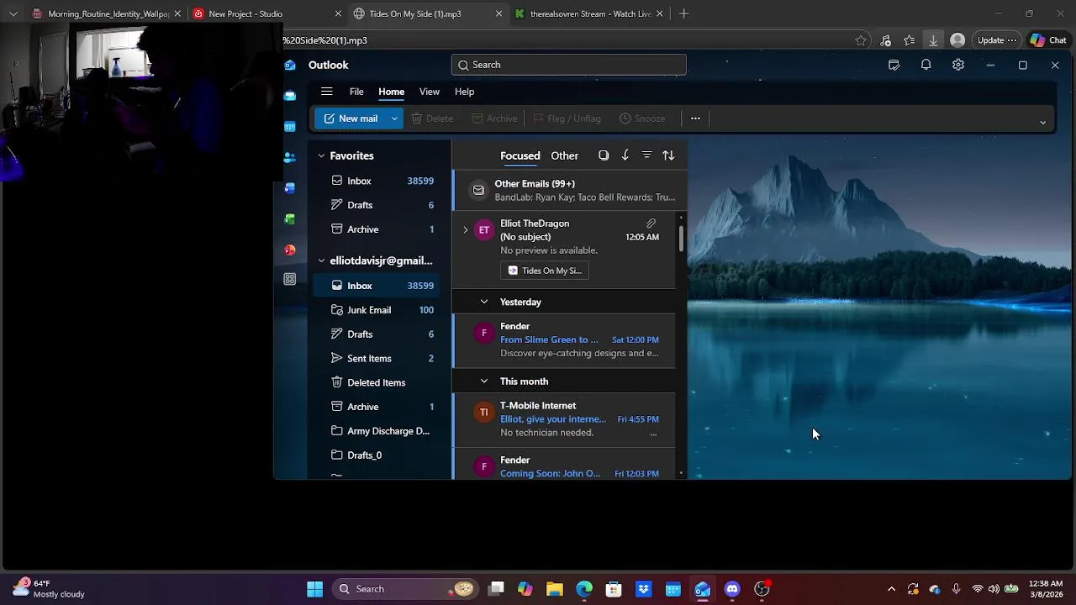
Task: Toggle the select all messages checkbox icon
Action: click(x=604, y=155)
